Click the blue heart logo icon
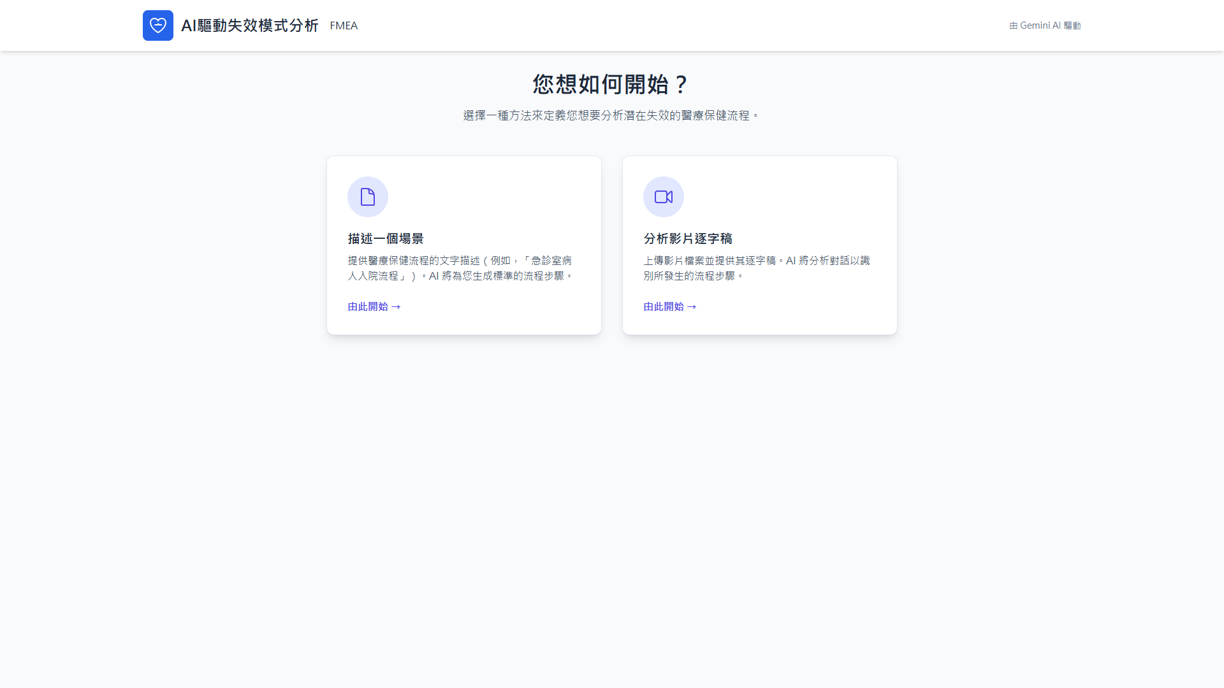Screen dimensions: 1224x688 point(157,25)
